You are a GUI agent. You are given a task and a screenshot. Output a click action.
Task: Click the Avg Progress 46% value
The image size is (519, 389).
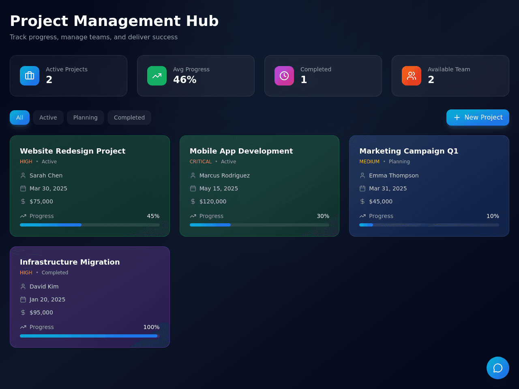click(x=185, y=80)
